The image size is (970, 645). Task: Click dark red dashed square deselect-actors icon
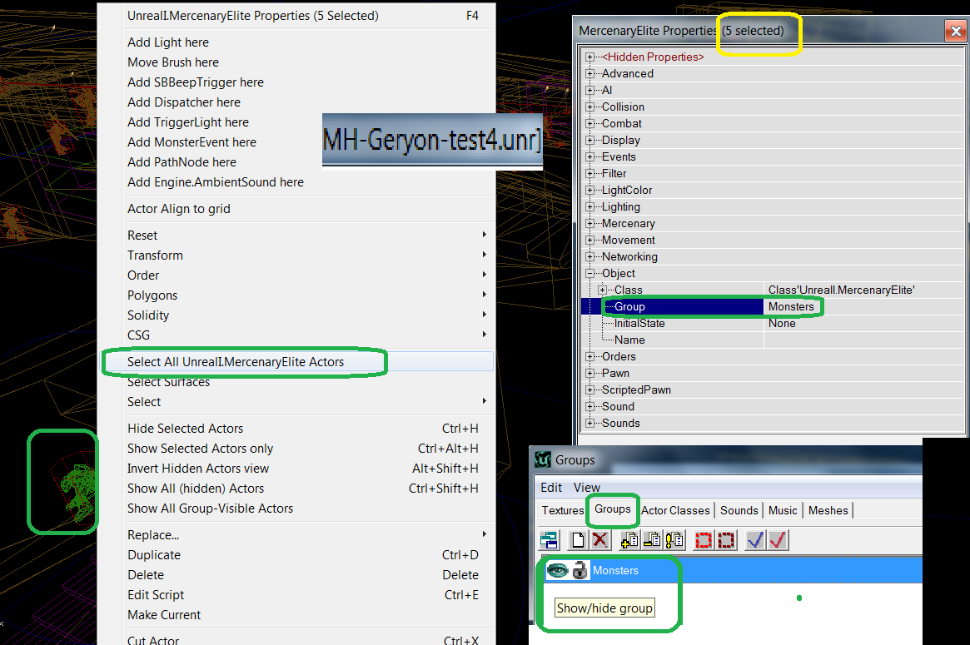pyautogui.click(x=726, y=540)
